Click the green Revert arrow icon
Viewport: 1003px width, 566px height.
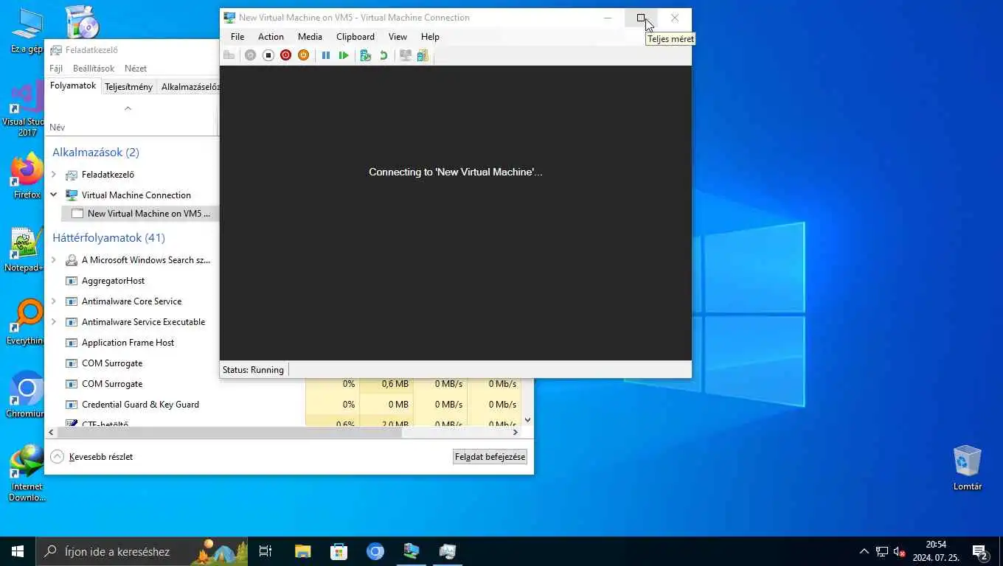tap(383, 55)
